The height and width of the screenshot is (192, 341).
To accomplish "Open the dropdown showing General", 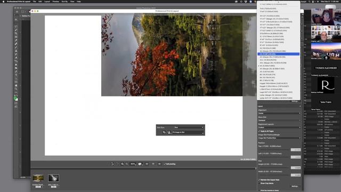I will (279, 121).
